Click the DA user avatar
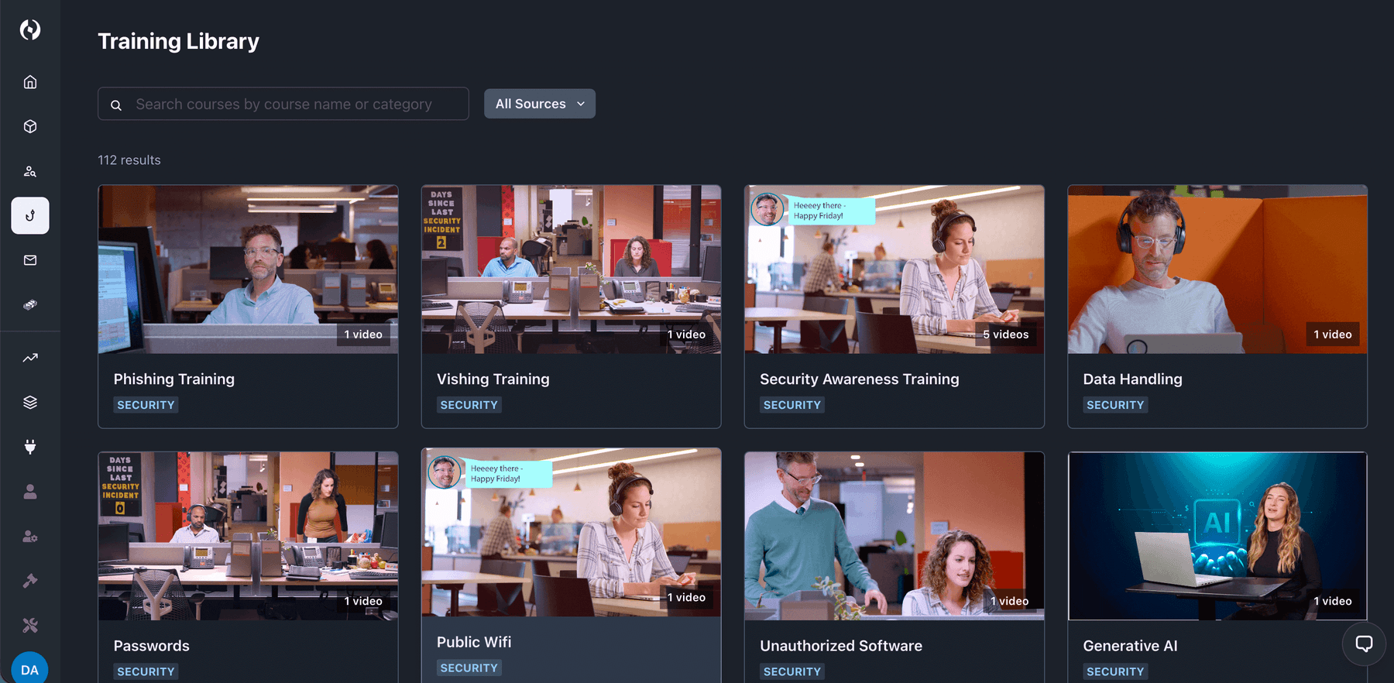 click(30, 669)
